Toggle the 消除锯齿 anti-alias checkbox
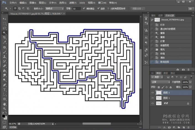This screenshot has width=195, height=130. click(x=84, y=9)
